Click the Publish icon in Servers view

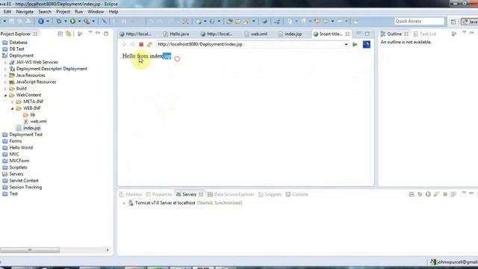pyautogui.click(x=453, y=194)
